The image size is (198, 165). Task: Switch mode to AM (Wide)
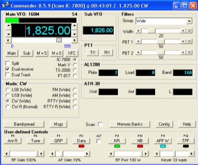click(x=75, y=96)
